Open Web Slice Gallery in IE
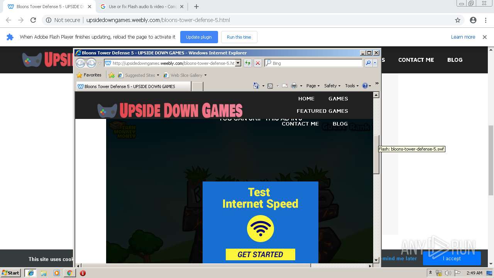This screenshot has width=494, height=278. (185, 75)
